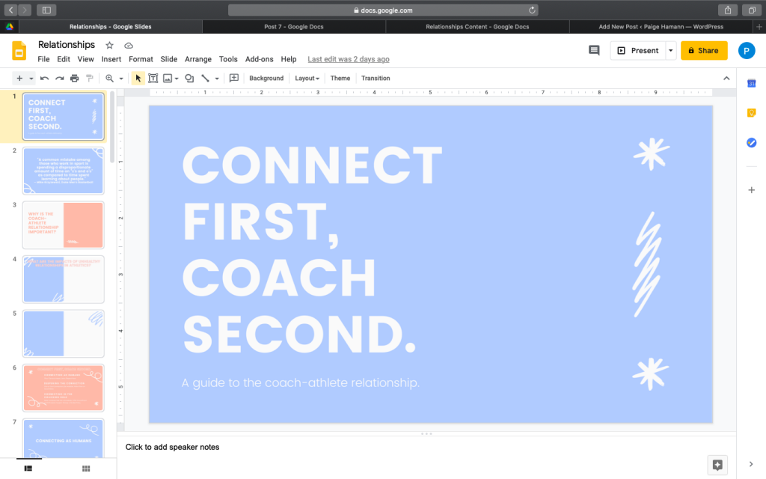Click the Background button
This screenshot has height=479, width=766.
pos(266,78)
